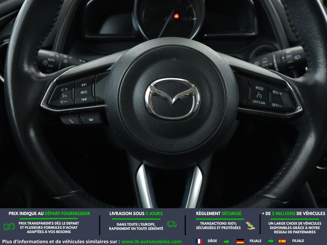Viewport: 327px width, 245px height.
Task: Click the volume down steering wheel button
Action: click(63, 102)
